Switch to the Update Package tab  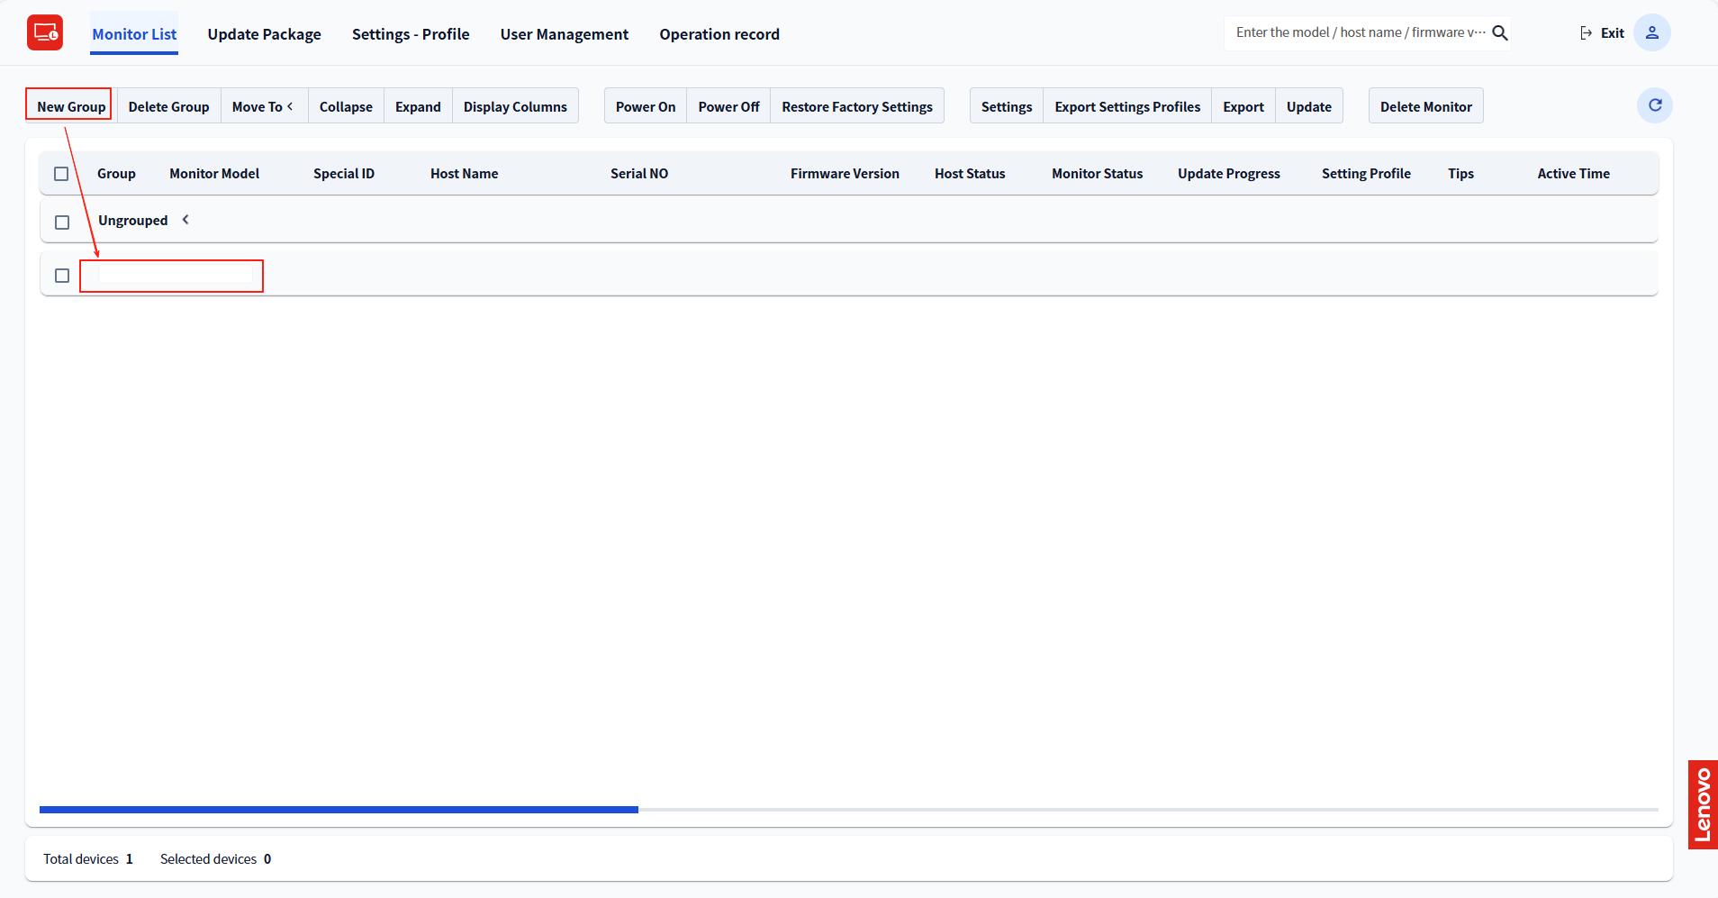point(264,34)
